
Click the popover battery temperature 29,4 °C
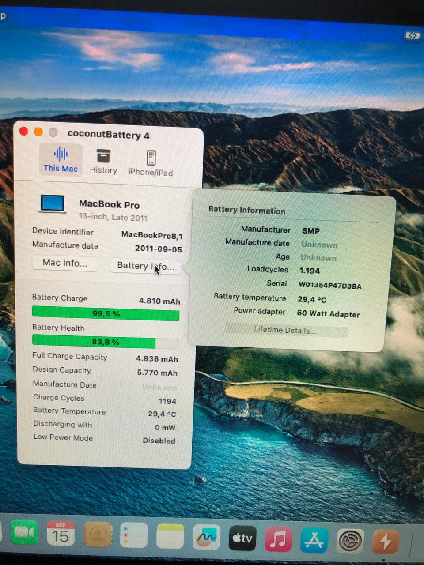pyautogui.click(x=312, y=299)
